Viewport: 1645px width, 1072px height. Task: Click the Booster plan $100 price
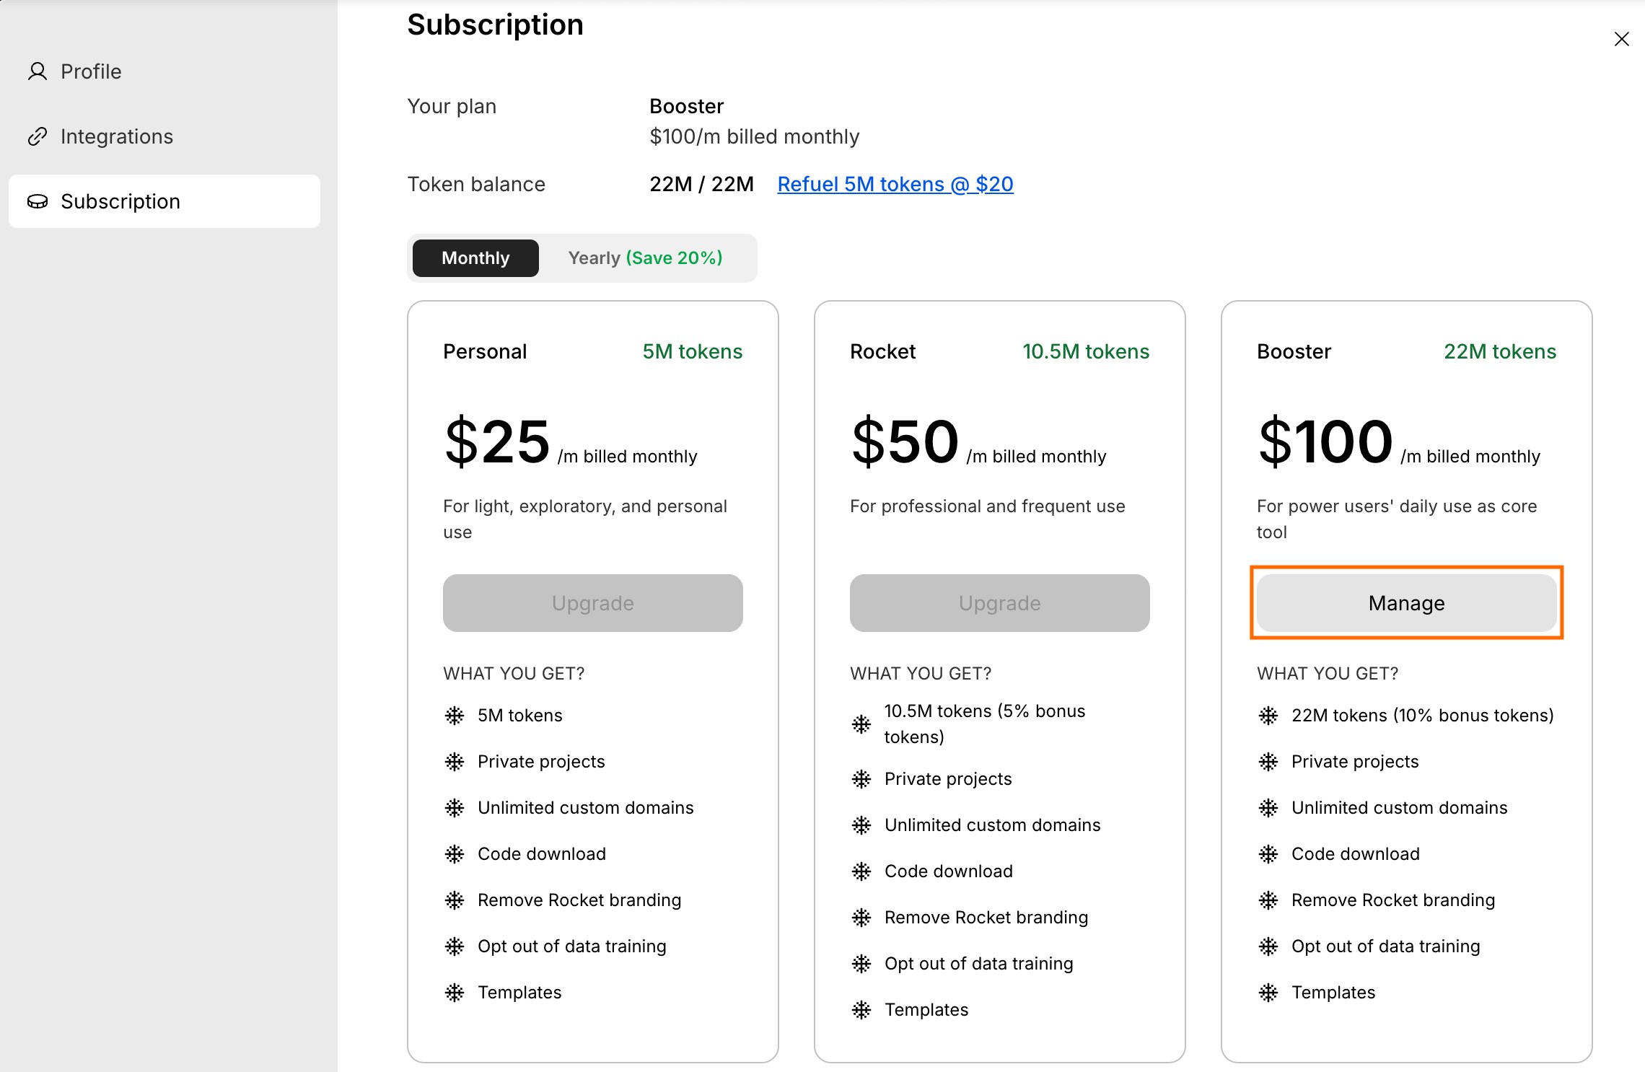[x=1325, y=441]
